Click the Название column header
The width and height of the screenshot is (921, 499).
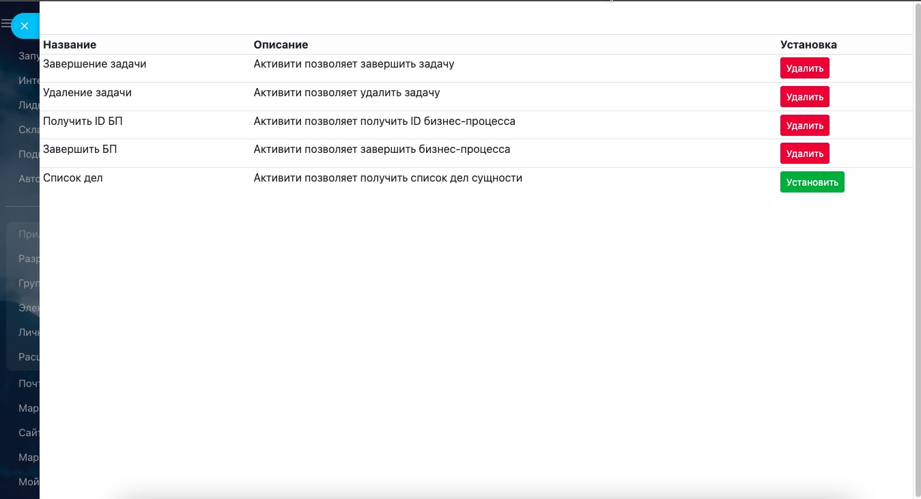[x=70, y=44]
